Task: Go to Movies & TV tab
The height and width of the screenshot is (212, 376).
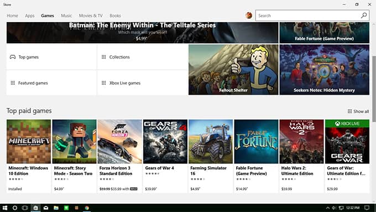Action: 91,15
